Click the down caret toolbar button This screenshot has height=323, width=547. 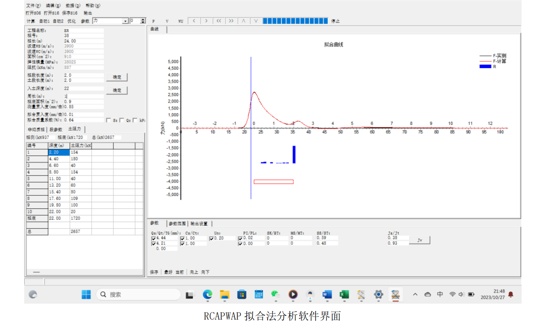click(x=256, y=21)
